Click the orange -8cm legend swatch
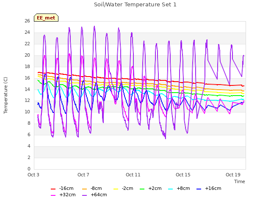The width and height of the screenshot is (271, 203). click(x=85, y=189)
